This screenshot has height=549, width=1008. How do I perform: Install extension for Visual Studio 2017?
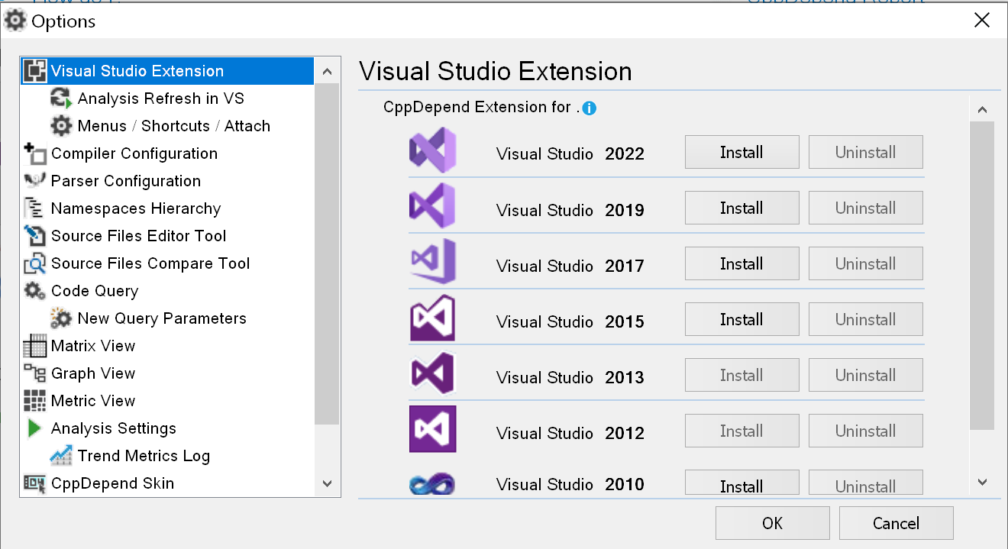point(741,263)
